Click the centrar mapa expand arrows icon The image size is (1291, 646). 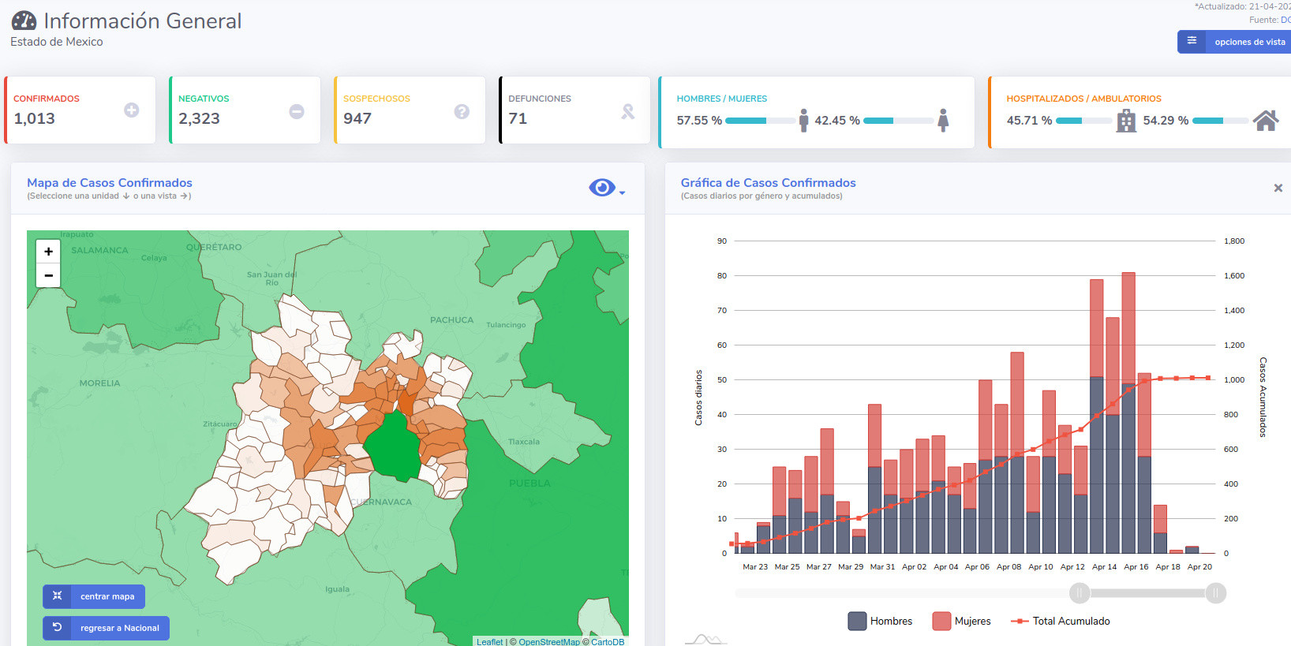[57, 596]
